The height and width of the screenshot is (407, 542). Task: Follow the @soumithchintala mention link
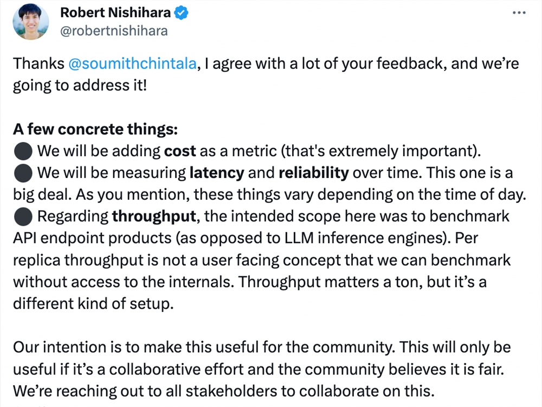click(132, 63)
